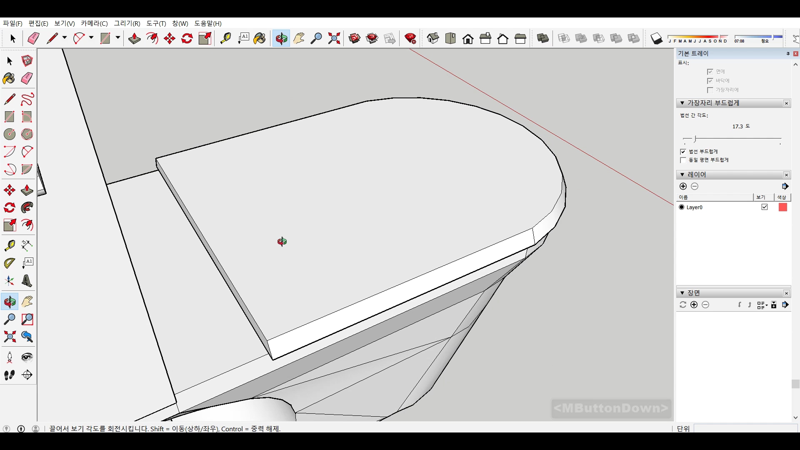Toggle Layer0 visibility checkbox

pyautogui.click(x=765, y=207)
